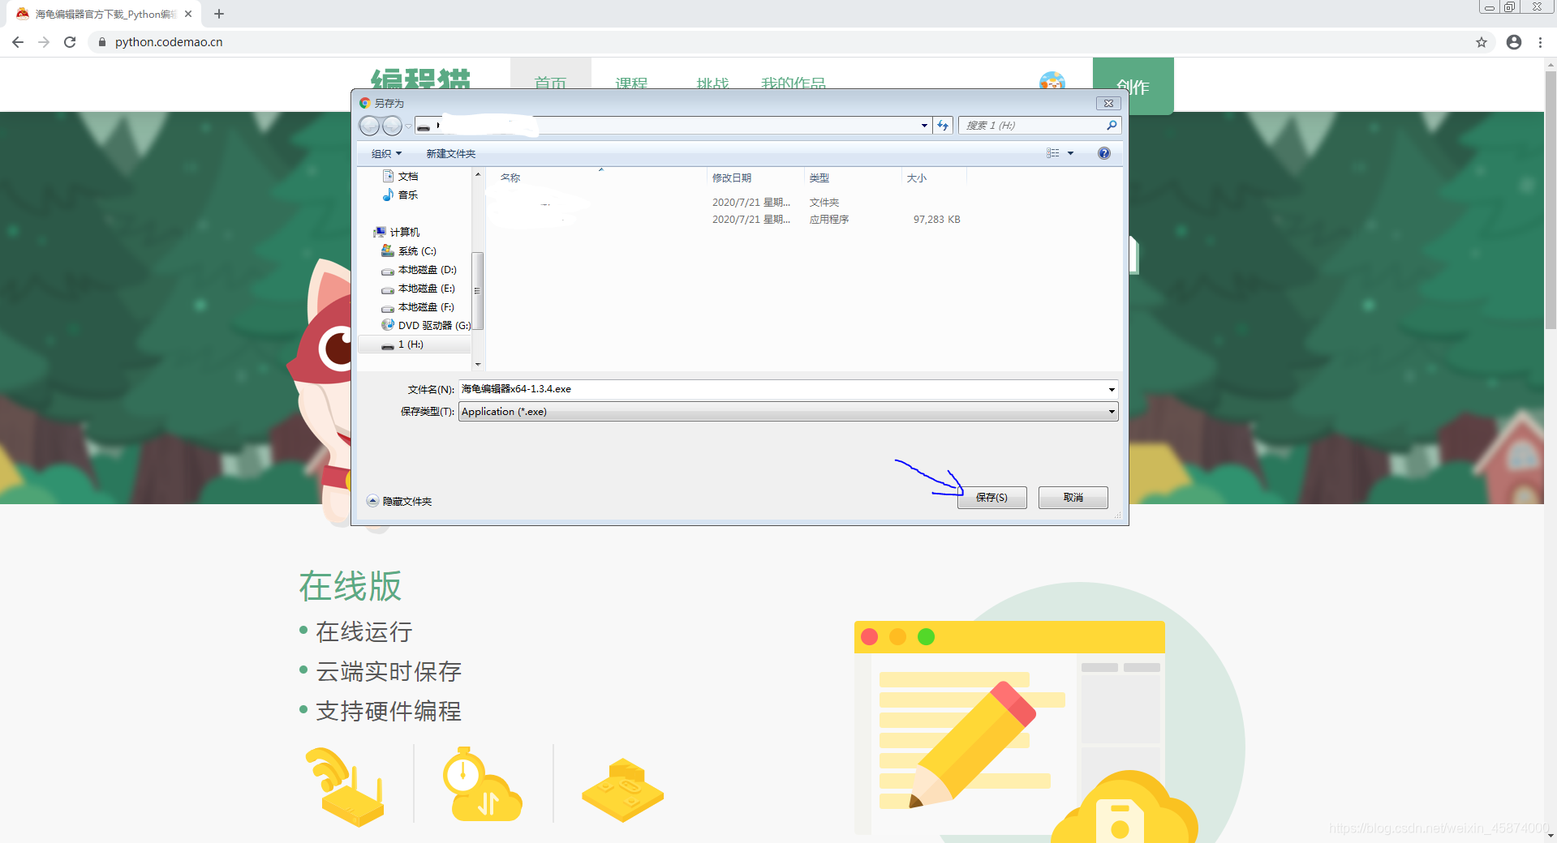
Task: Click Chrome forward button
Action: coord(44,42)
